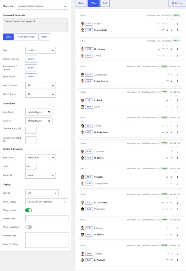Viewport: 186px width, 271px height.
Task: Open calendar picker in Date From
Action: (49, 112)
